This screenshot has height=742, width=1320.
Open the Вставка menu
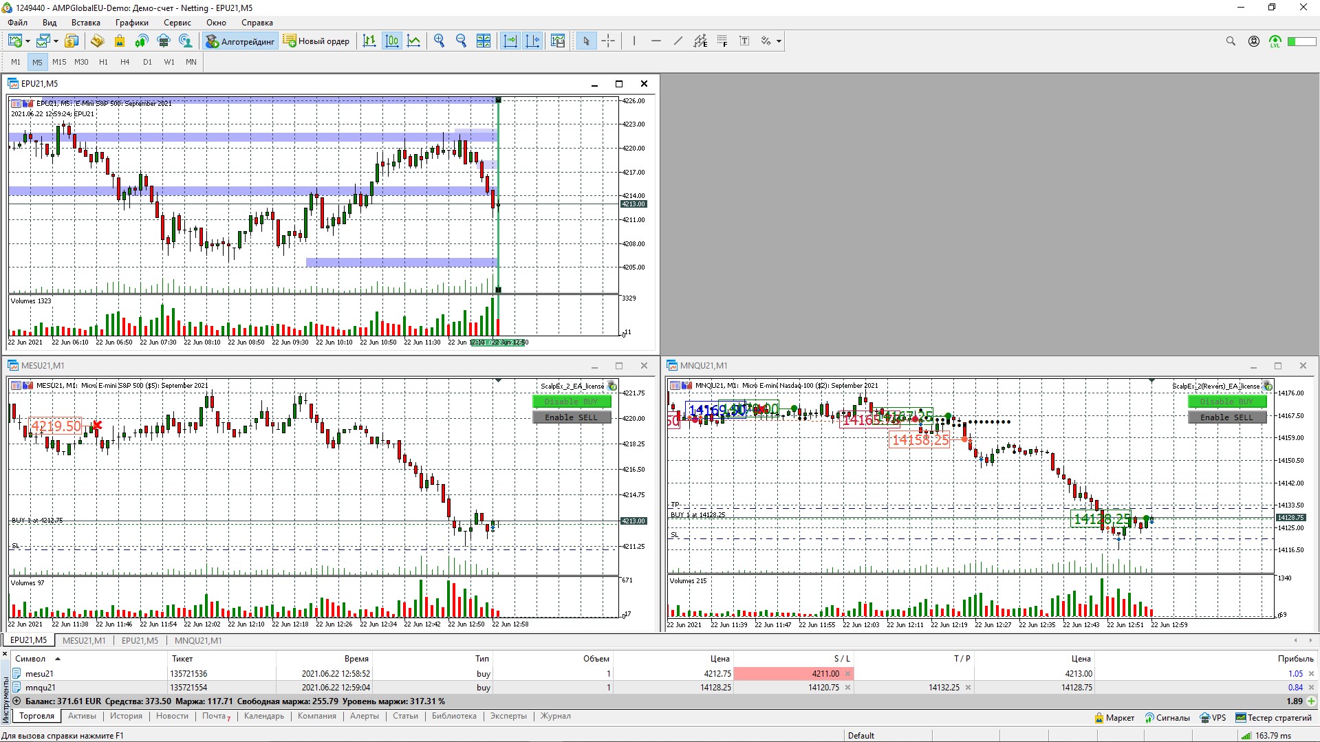coord(86,23)
